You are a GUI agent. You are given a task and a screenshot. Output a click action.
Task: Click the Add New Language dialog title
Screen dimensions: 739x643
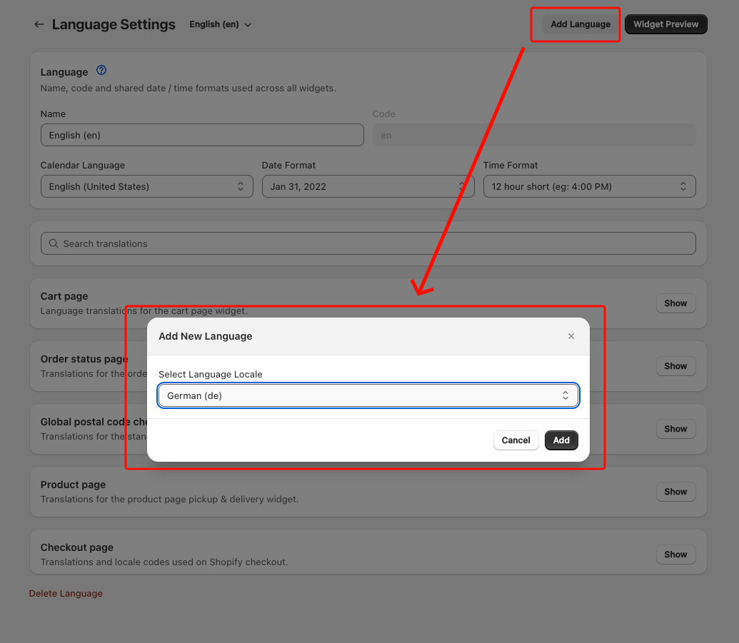tap(206, 336)
